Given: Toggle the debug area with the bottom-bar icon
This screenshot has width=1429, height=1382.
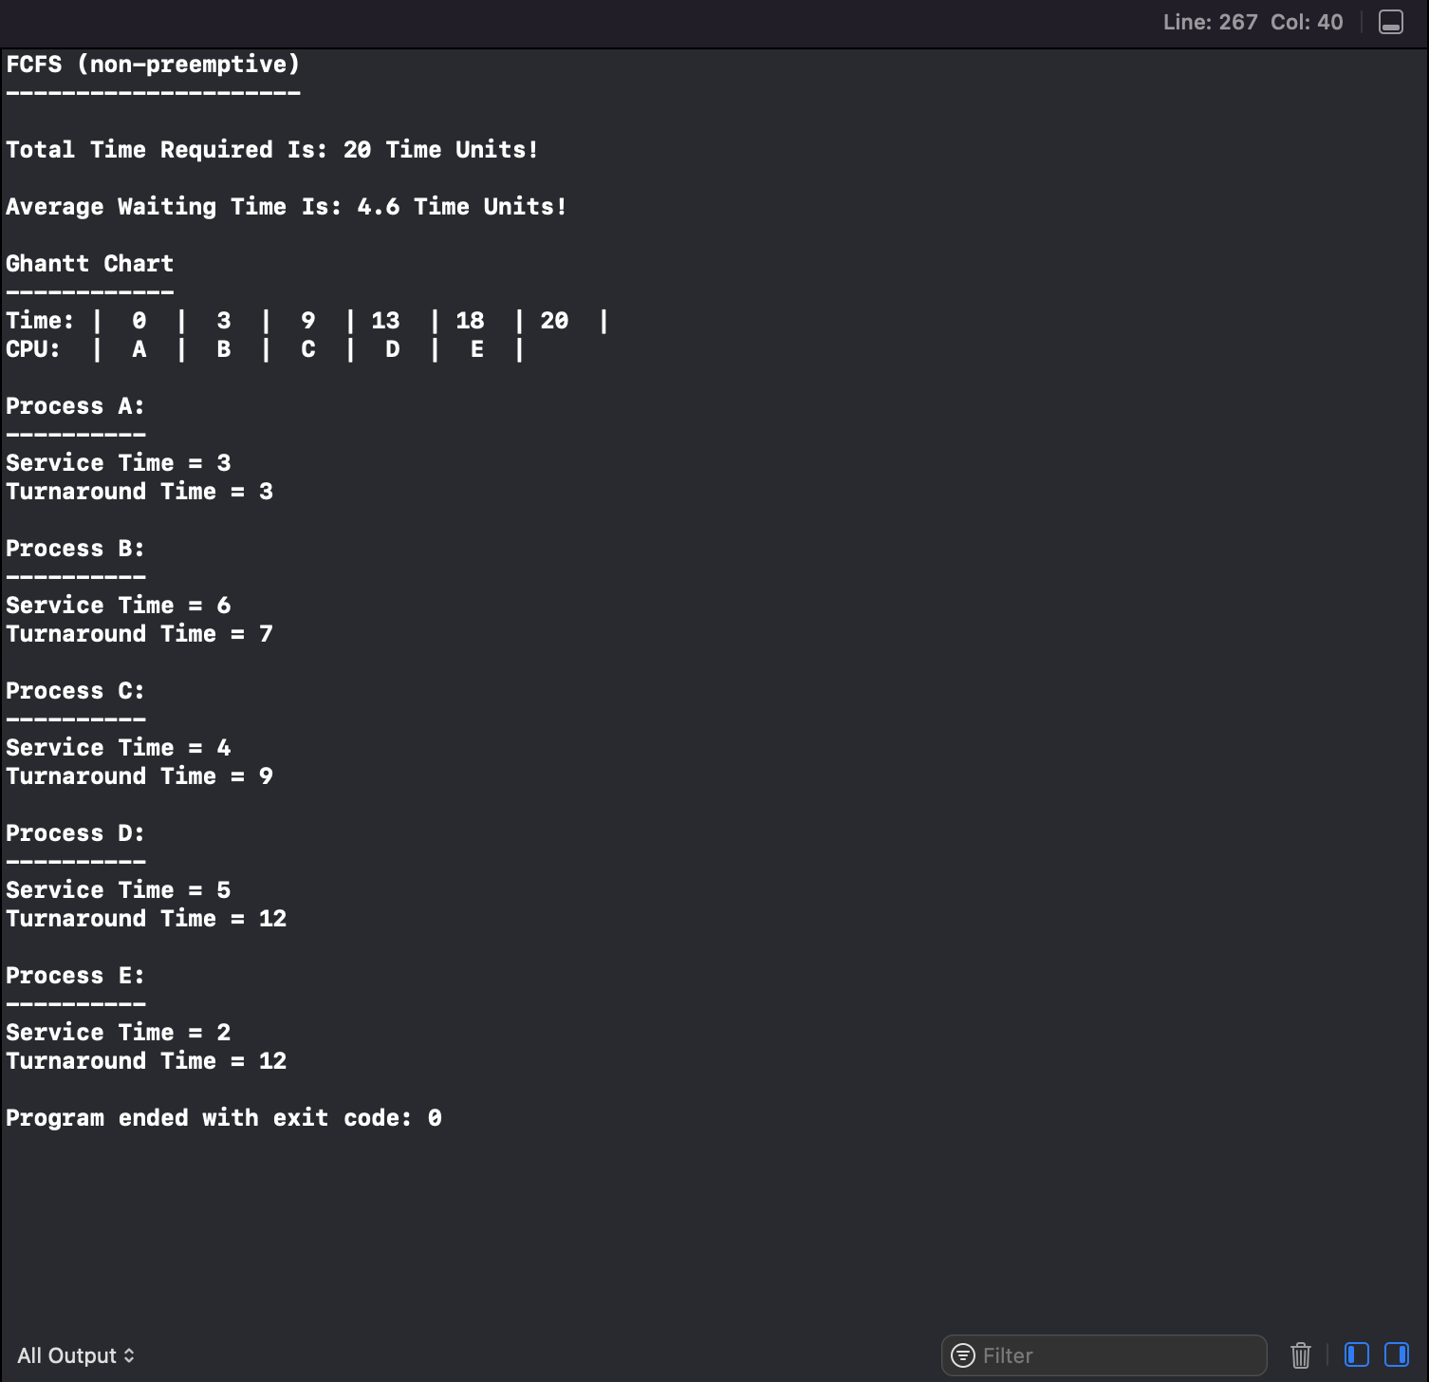Looking at the screenshot, I should tap(1389, 21).
